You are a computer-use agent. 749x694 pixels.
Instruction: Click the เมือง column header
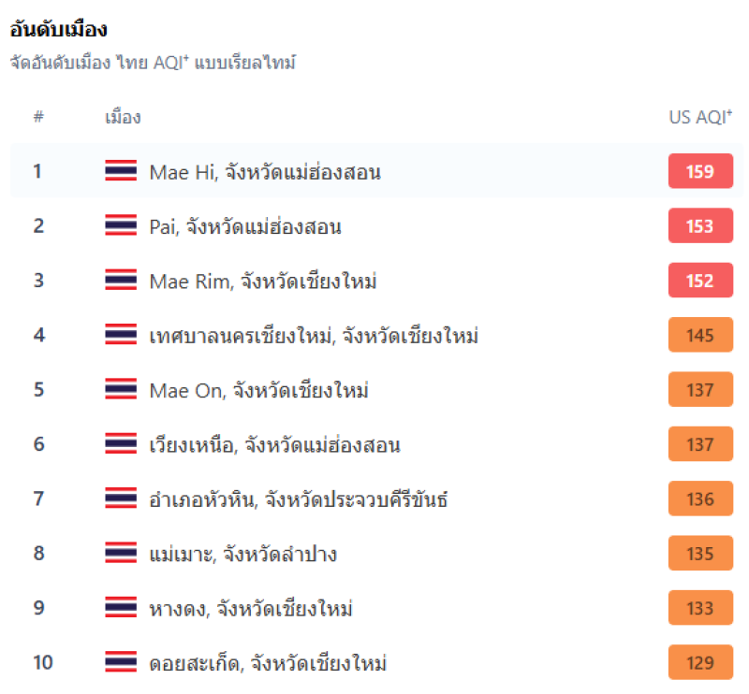pyautogui.click(x=123, y=117)
